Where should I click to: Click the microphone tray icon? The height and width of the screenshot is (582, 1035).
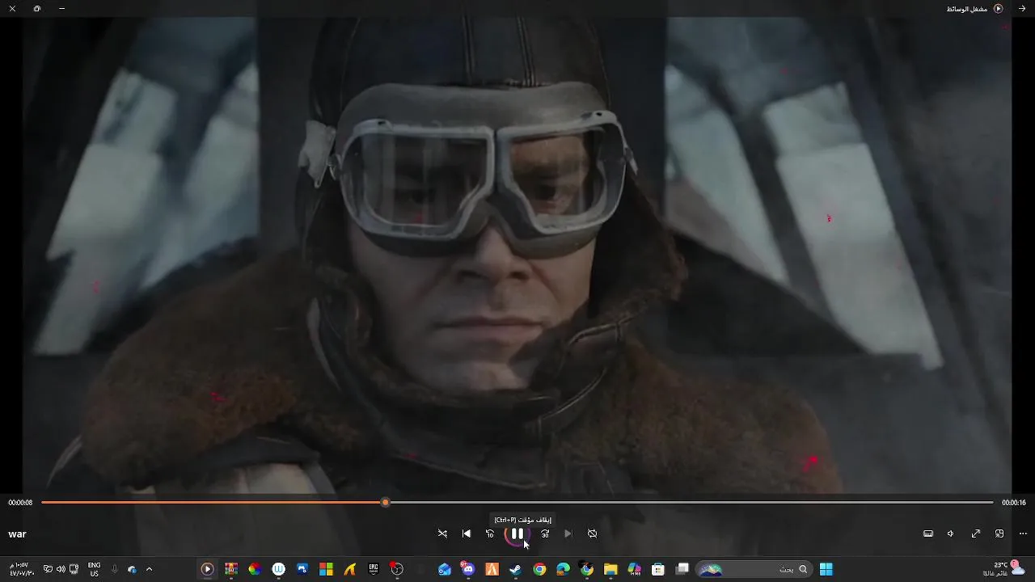(x=114, y=569)
